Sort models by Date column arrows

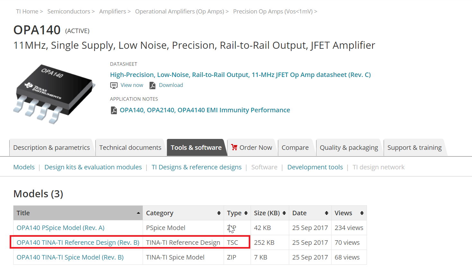(326, 213)
